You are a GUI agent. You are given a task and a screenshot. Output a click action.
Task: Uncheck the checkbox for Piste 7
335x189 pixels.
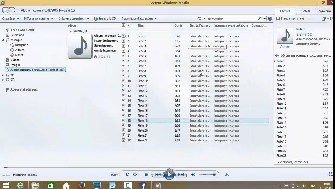pyautogui.click(x=123, y=66)
